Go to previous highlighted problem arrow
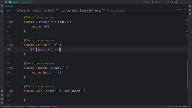Screen dimensions: 192x108 pos(185,10)
